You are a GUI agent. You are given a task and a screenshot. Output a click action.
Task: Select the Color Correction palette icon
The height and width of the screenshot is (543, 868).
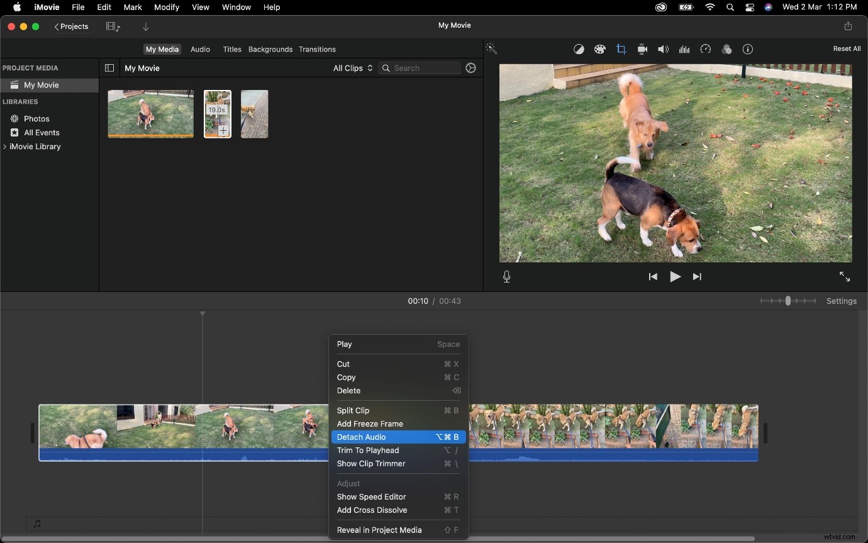(x=600, y=49)
